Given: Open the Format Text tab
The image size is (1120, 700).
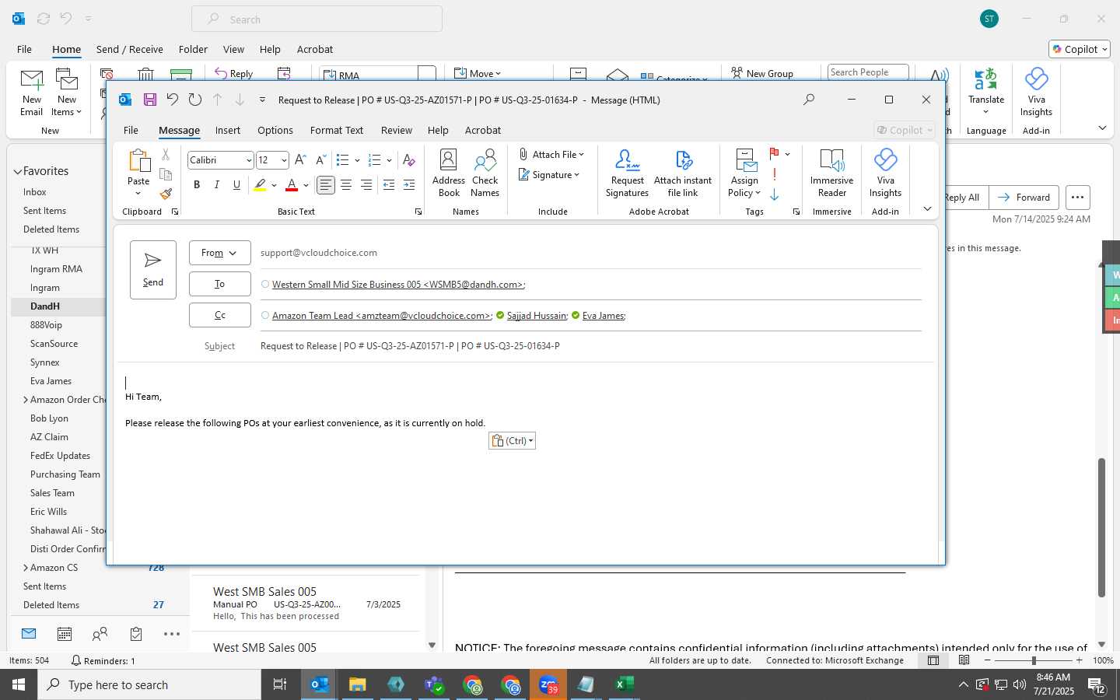Looking at the screenshot, I should [337, 130].
